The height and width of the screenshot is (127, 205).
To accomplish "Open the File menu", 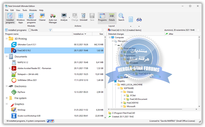I will click(x=7, y=10).
